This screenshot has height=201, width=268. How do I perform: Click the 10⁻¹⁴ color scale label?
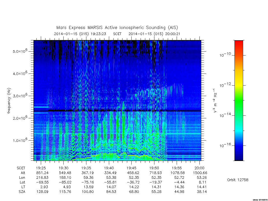point(225,115)
